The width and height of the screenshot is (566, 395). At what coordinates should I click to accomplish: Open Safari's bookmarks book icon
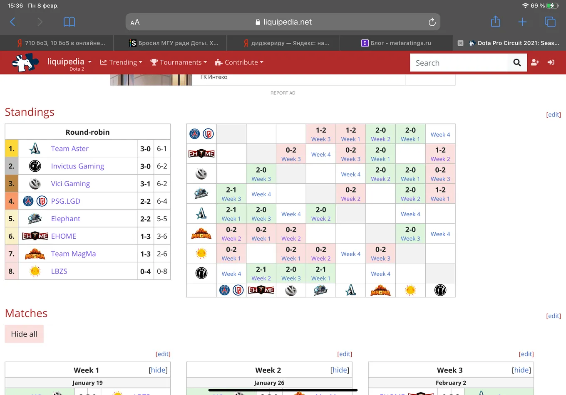pyautogui.click(x=69, y=22)
